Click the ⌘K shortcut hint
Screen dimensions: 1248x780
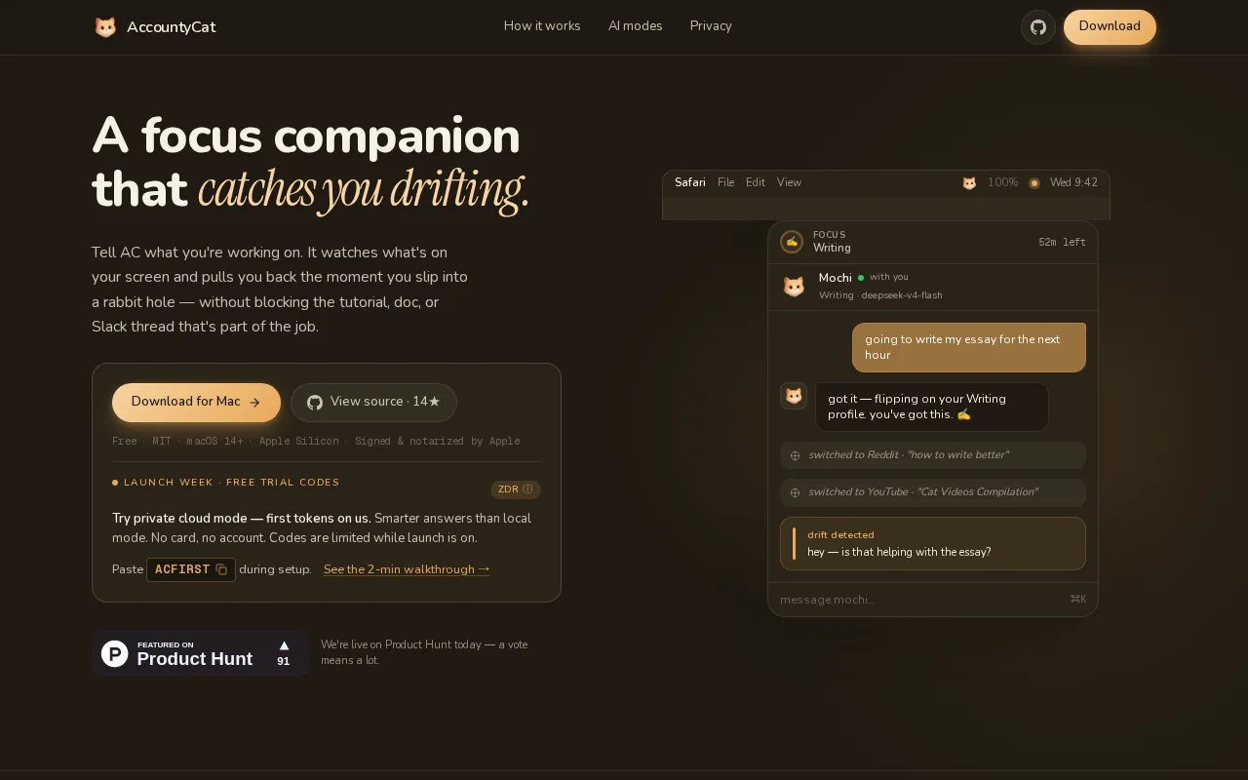coord(1077,600)
